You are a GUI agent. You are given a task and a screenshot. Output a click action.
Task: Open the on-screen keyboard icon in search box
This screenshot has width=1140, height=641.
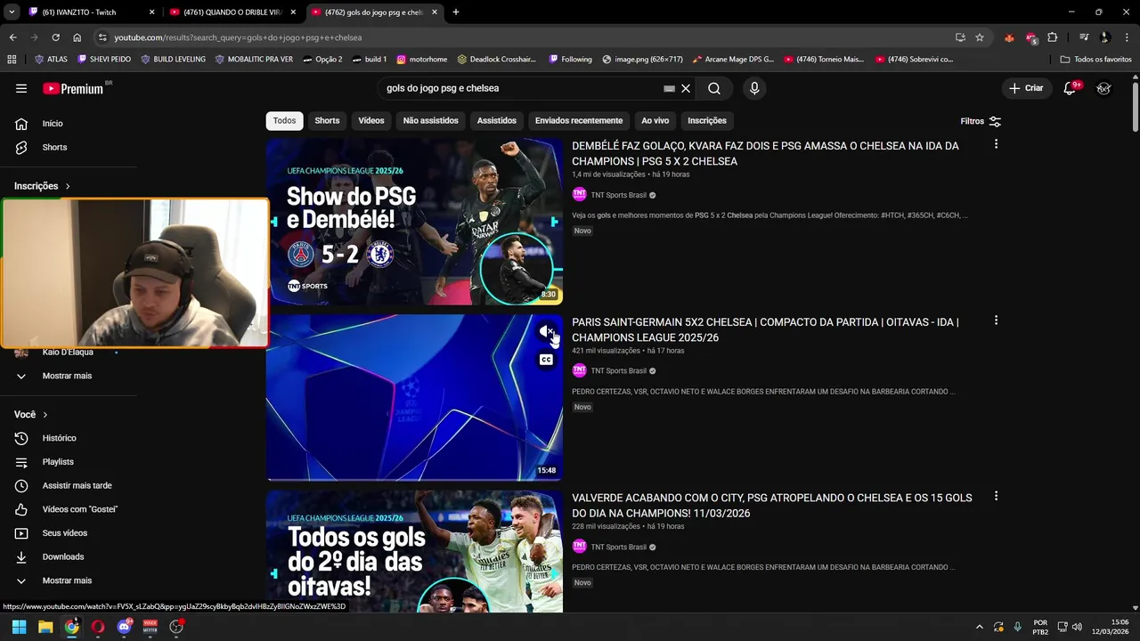(669, 89)
